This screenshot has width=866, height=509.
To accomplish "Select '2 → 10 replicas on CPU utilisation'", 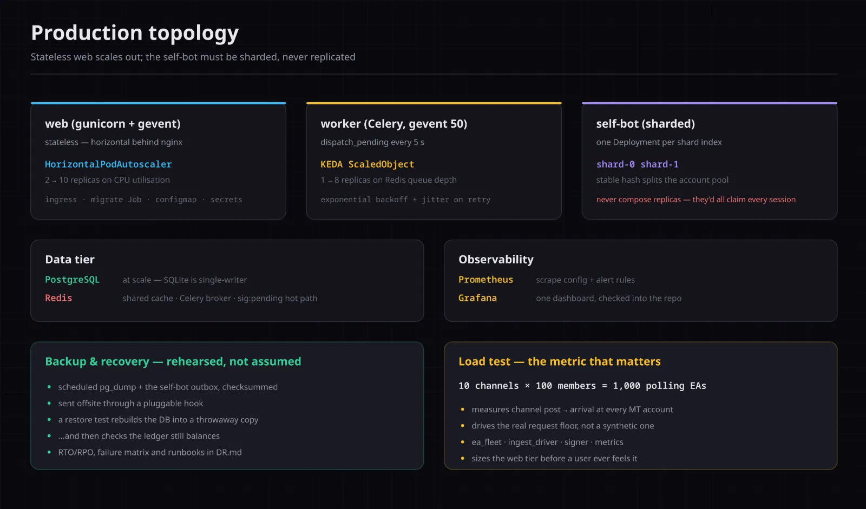I will coord(107,180).
